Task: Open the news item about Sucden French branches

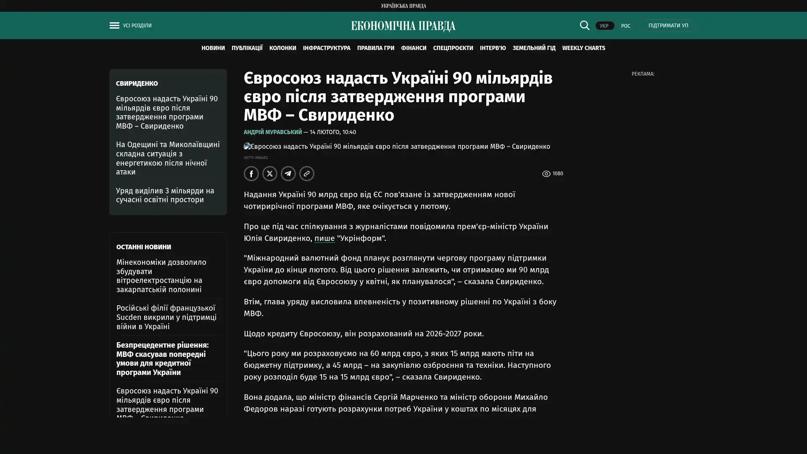Action: coord(167,317)
